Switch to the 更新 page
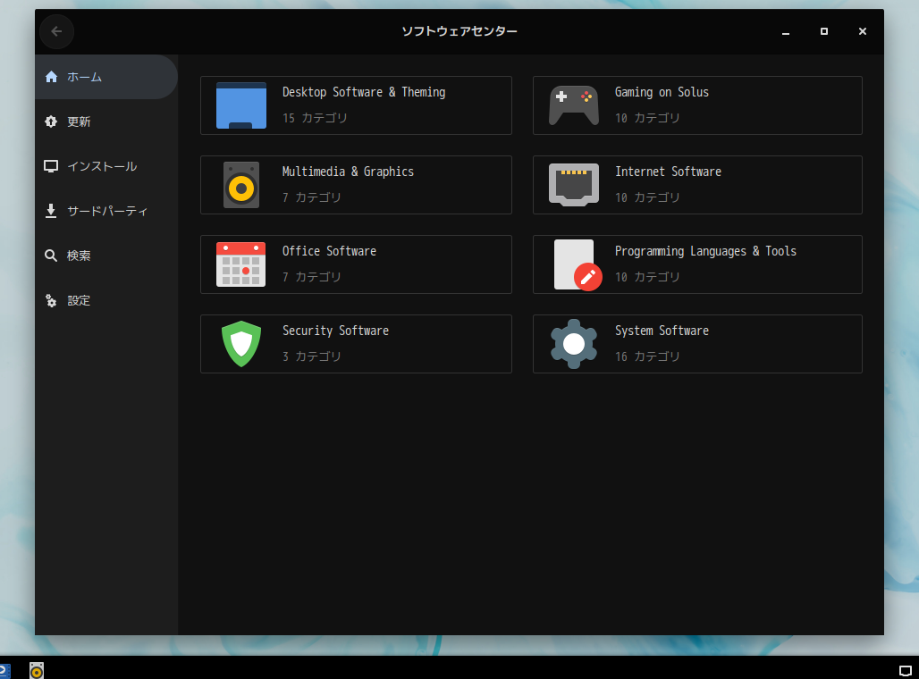This screenshot has width=919, height=679. pos(106,122)
